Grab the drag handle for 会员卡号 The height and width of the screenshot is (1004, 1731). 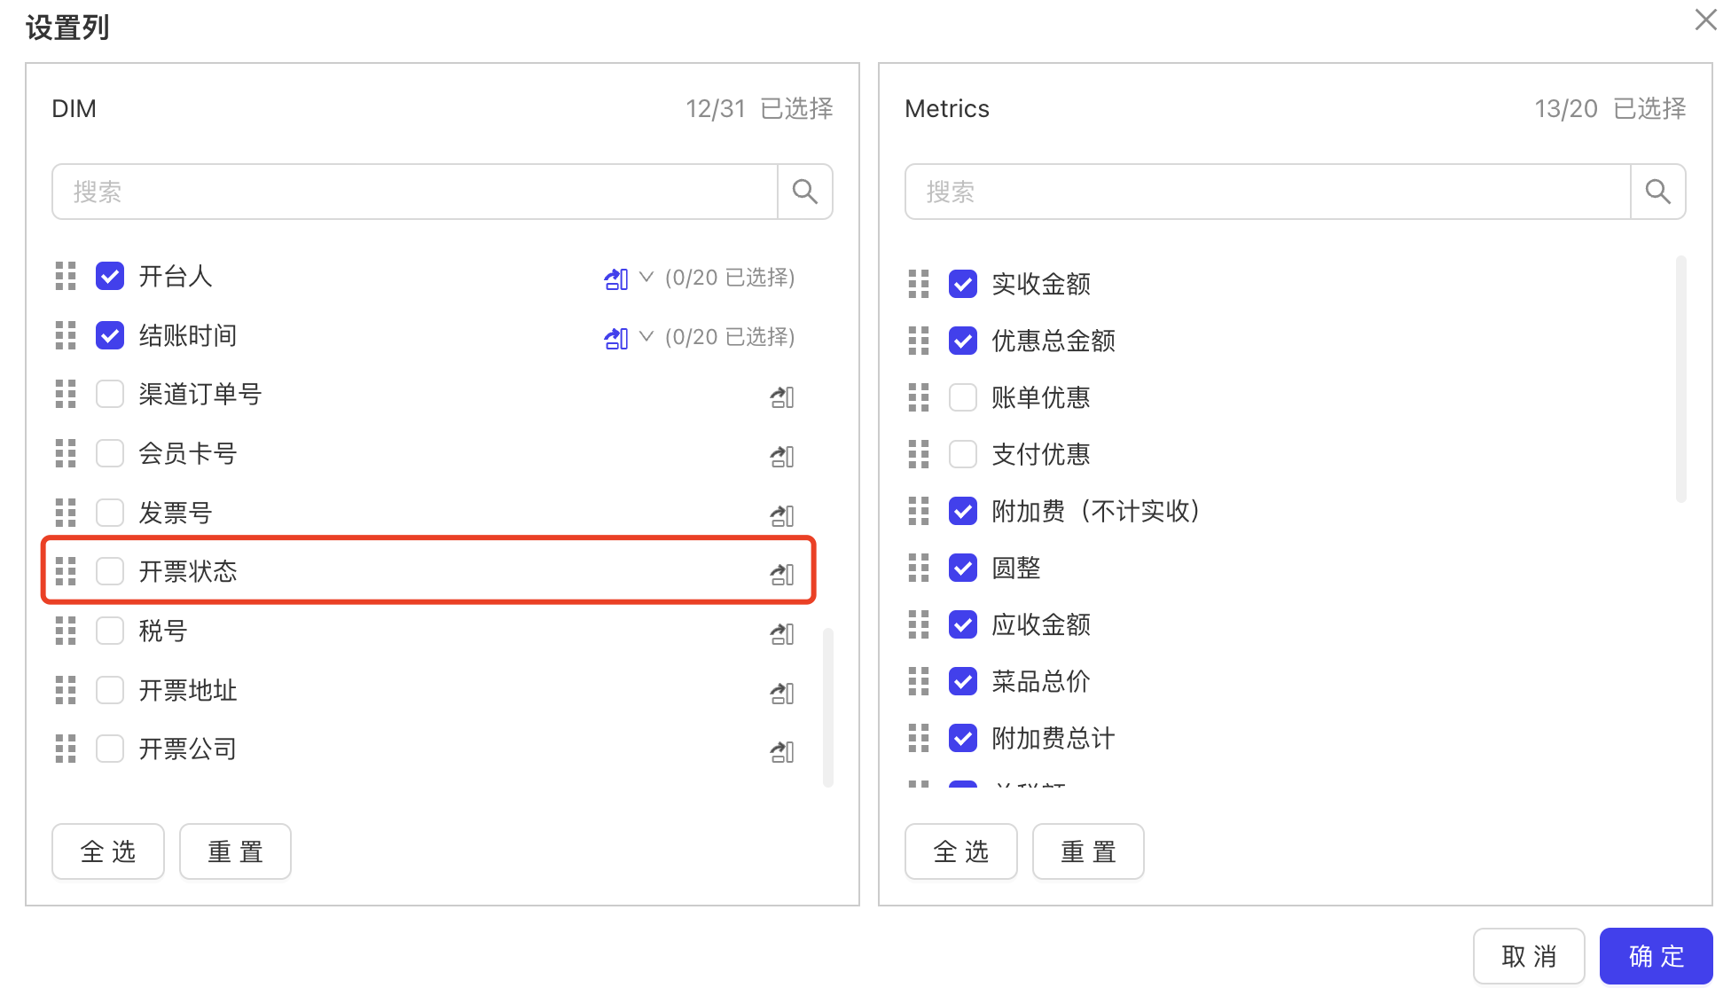(x=66, y=453)
